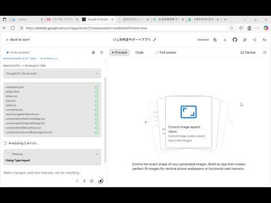Edit the app name with pencil icon
This screenshot has height=203, width=271.
pos(155,39)
